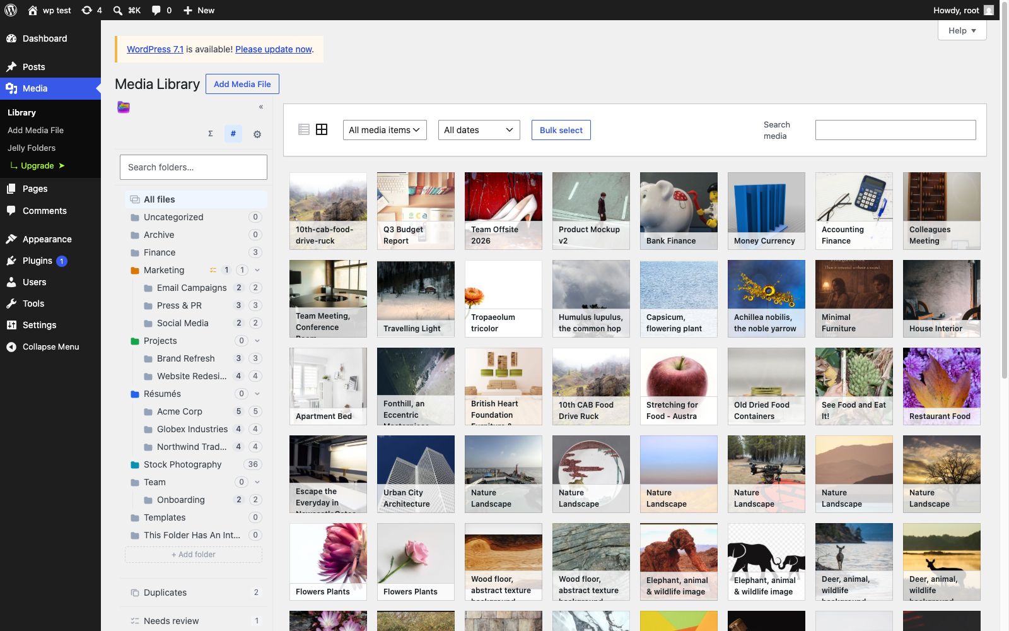1009x631 pixels.
Task: Click the Please update now link
Action: (x=274, y=49)
